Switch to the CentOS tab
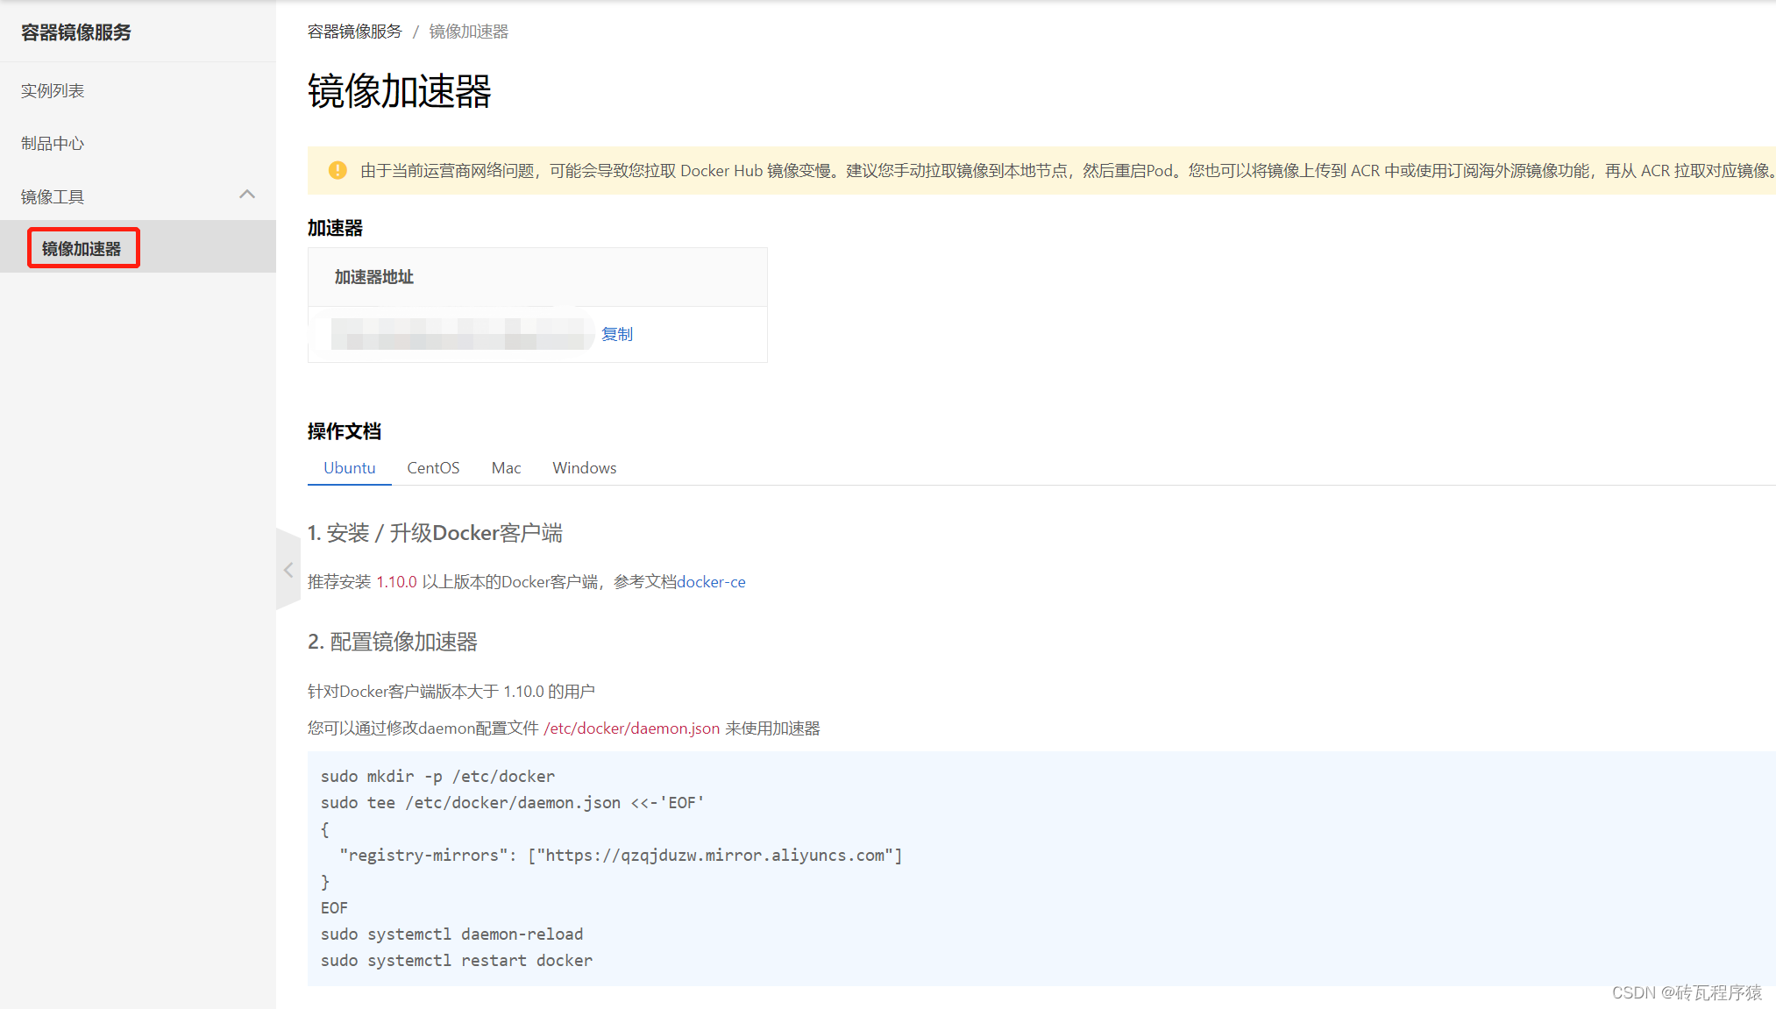 (x=433, y=467)
